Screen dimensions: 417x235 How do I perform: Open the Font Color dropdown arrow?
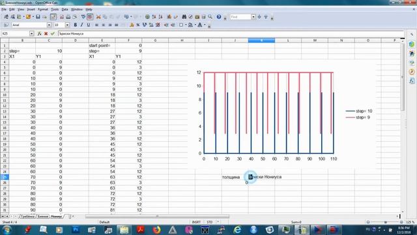coord(205,25)
